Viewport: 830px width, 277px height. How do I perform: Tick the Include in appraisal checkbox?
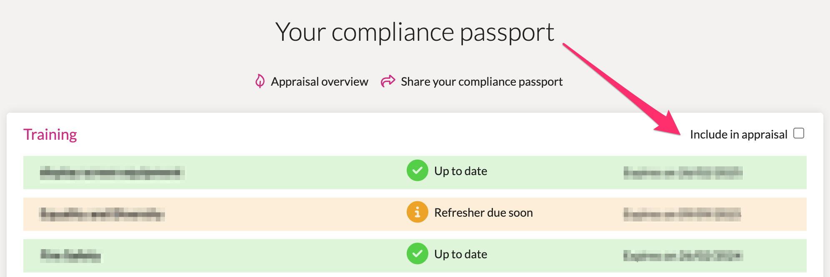click(799, 133)
